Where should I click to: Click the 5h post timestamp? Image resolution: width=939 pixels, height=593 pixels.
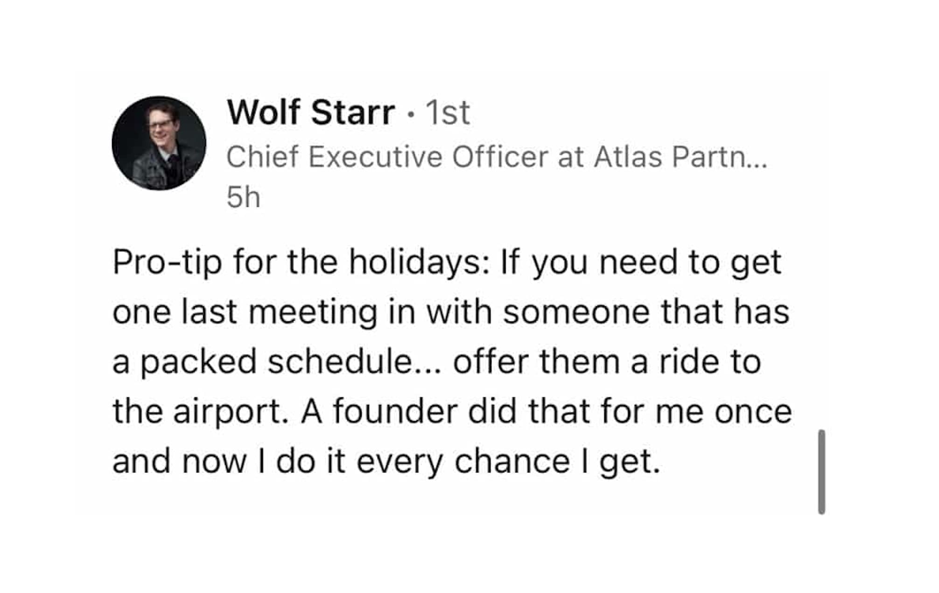[243, 197]
